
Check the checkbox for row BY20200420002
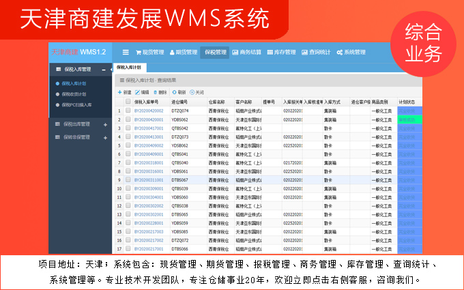128,111
